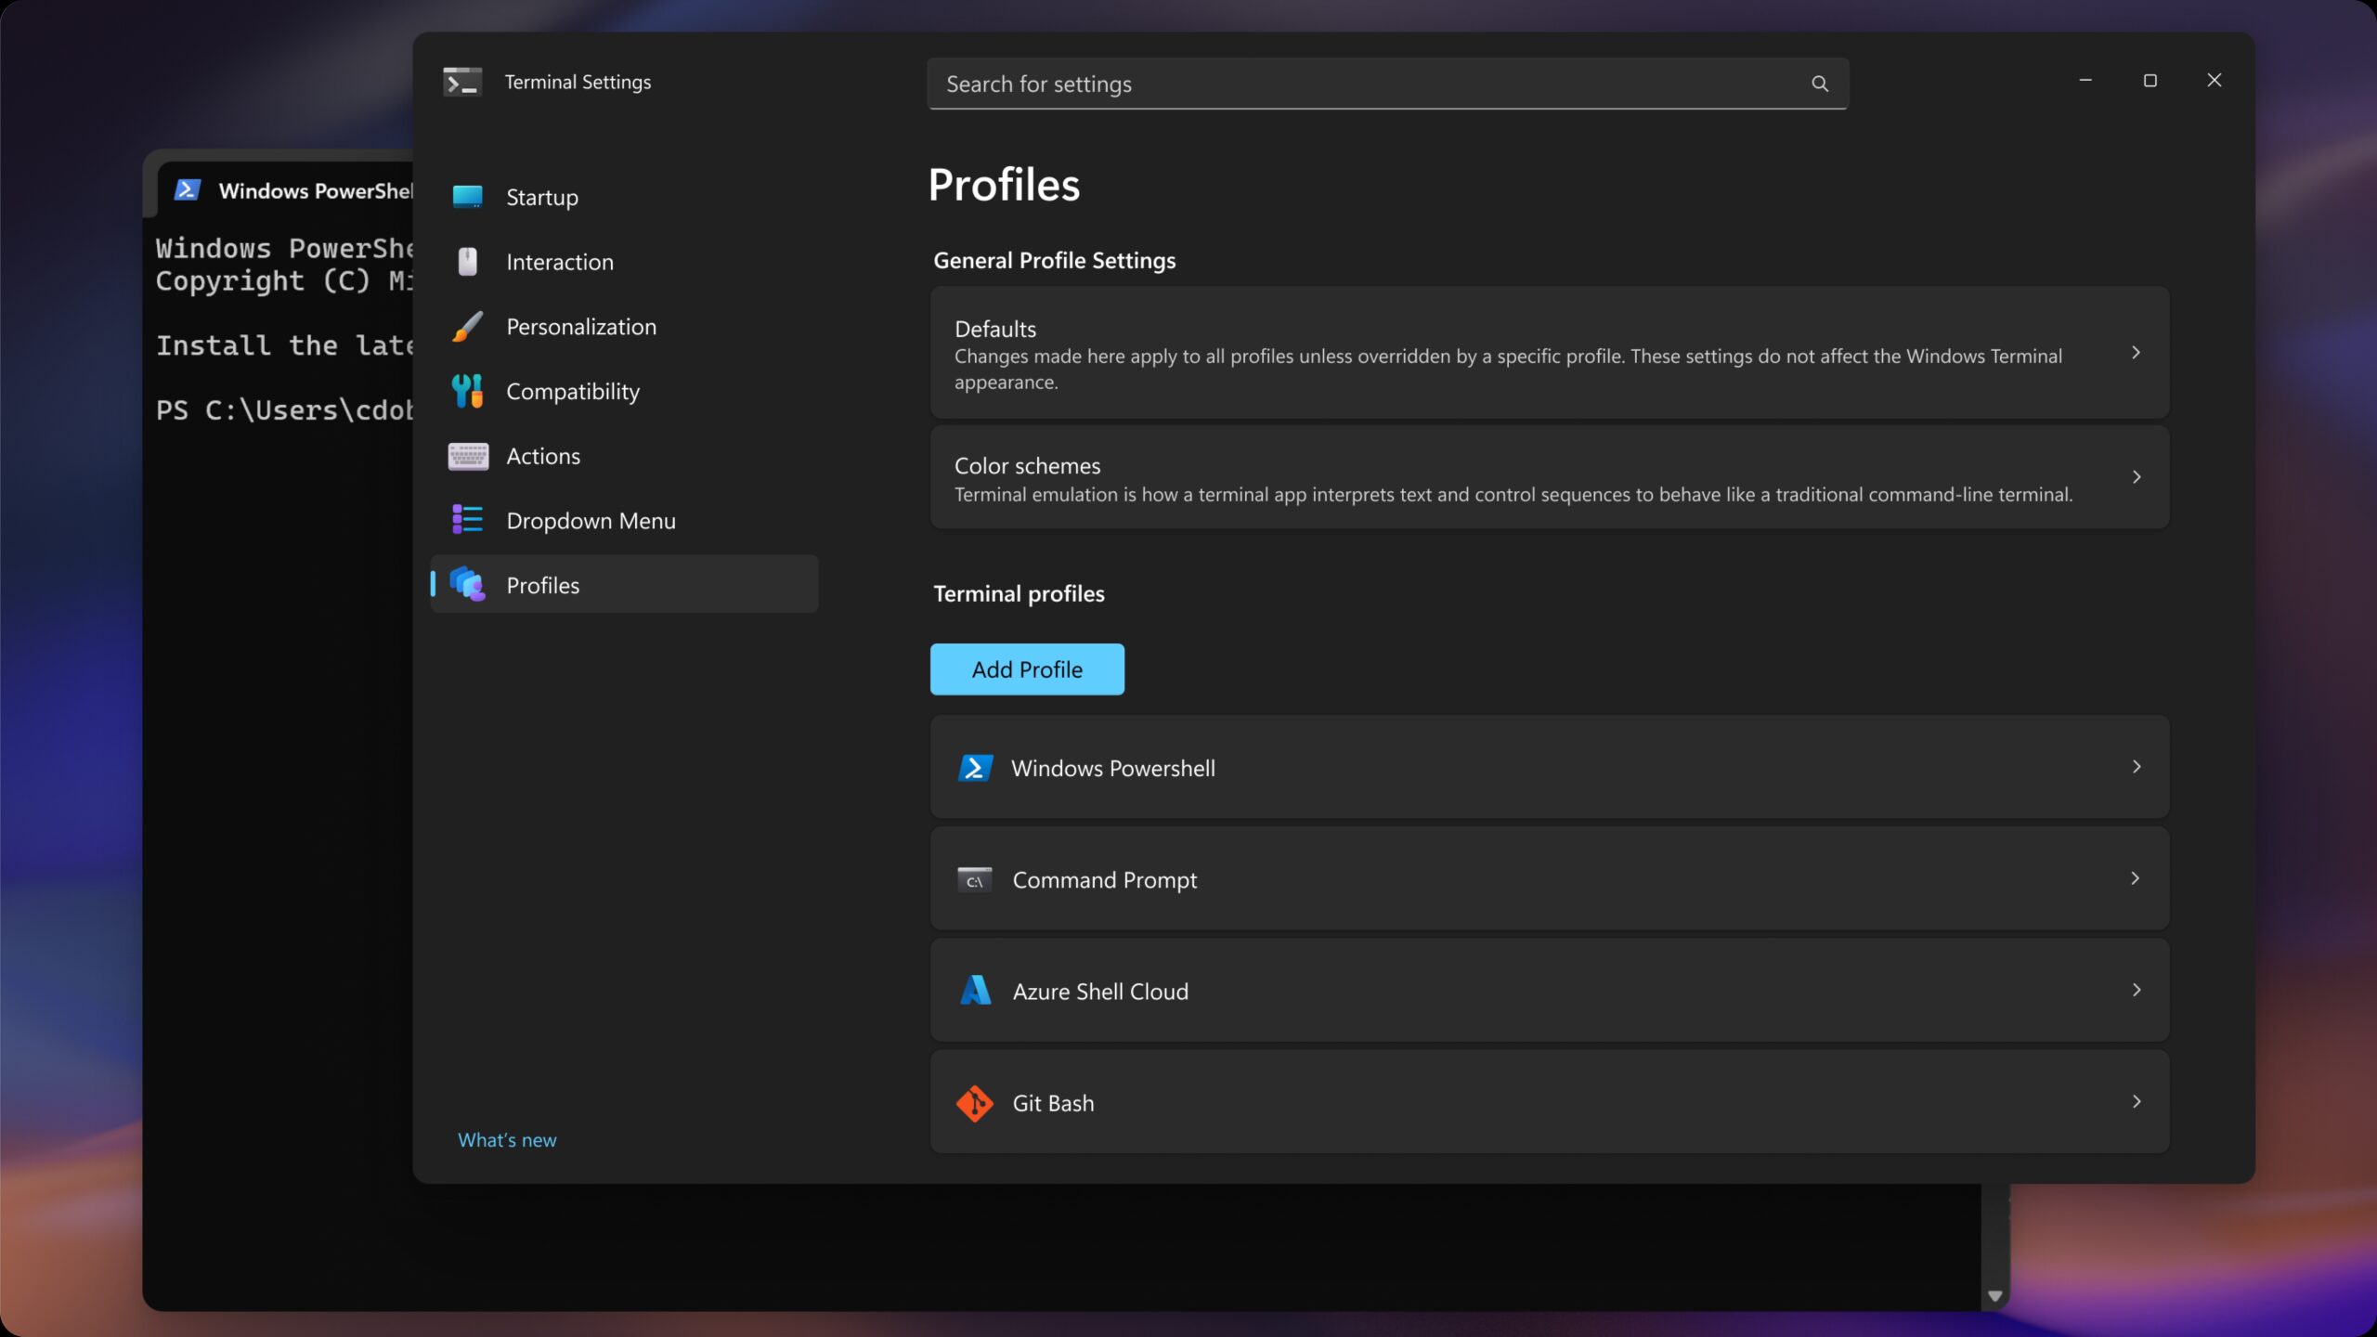Image resolution: width=2377 pixels, height=1337 pixels.
Task: Click the terminal scrollbar down arrow
Action: pos(1994,1296)
